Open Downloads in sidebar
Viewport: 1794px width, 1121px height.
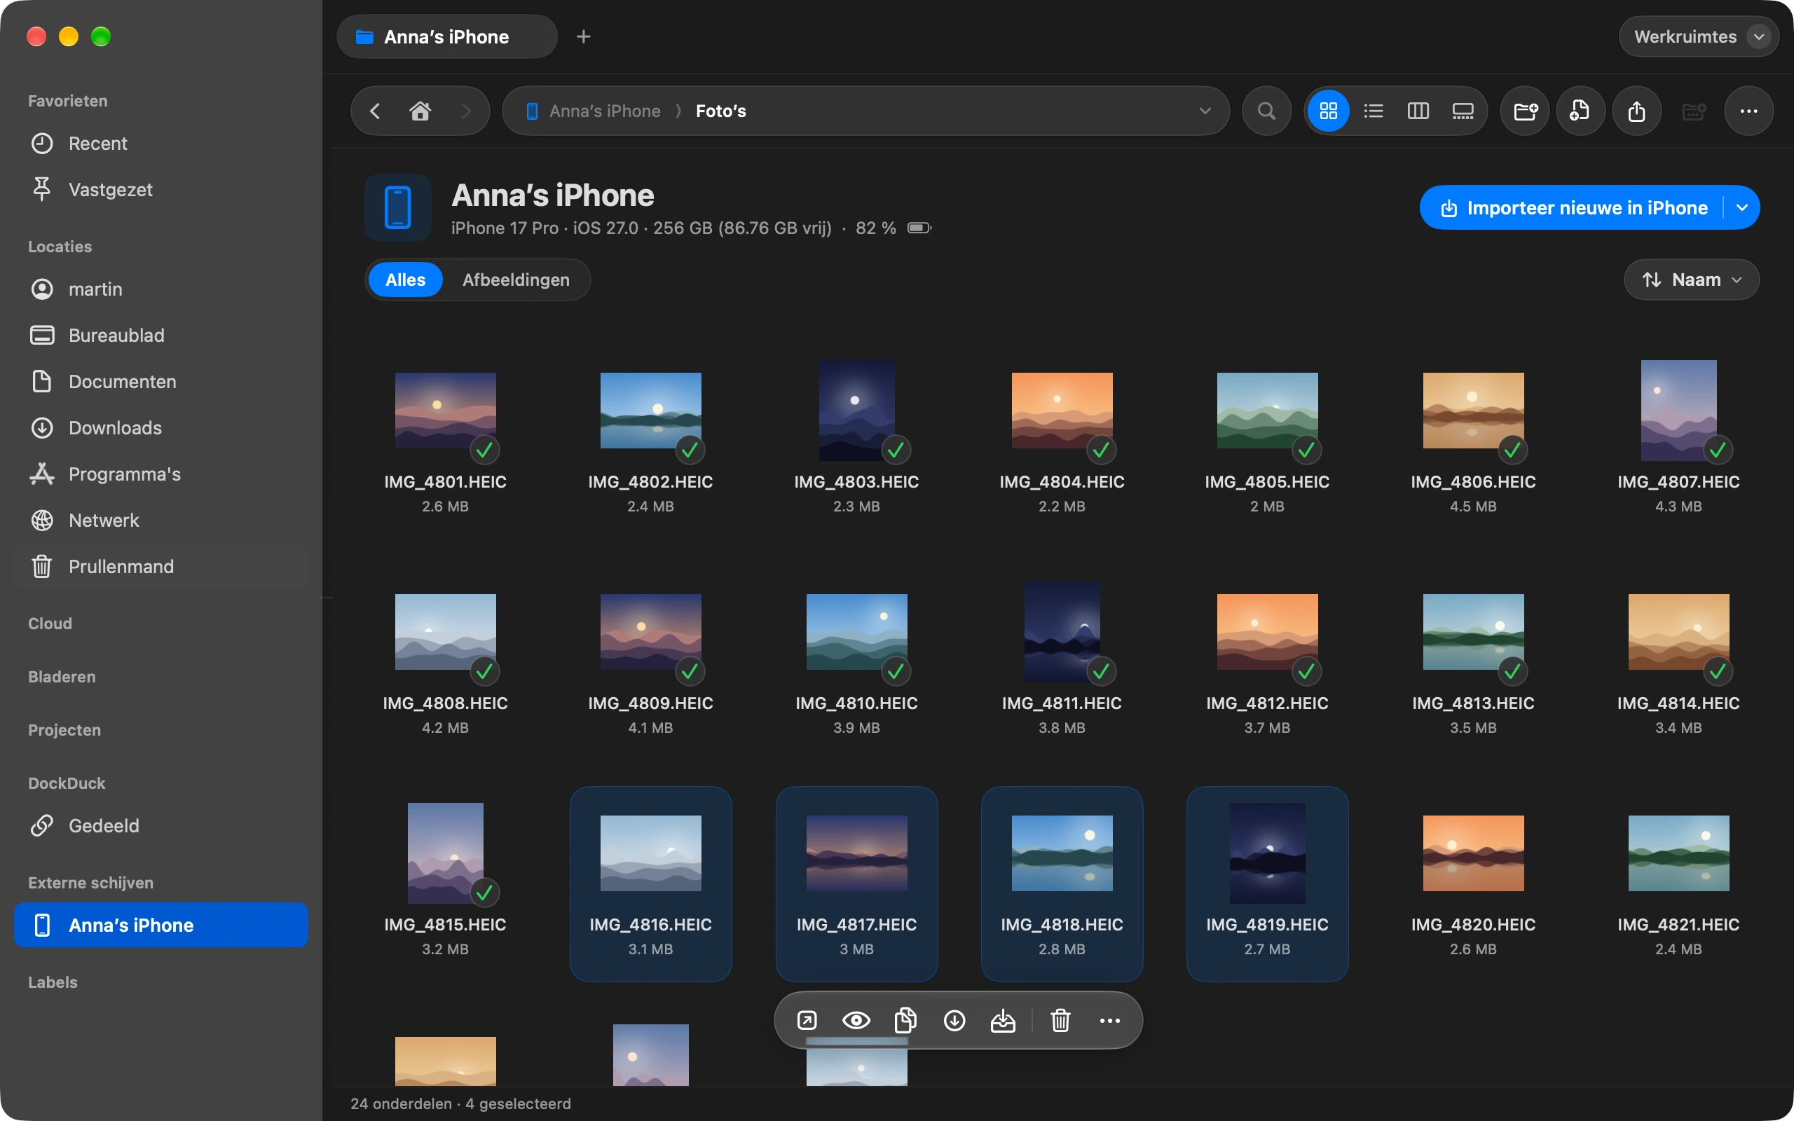(x=161, y=428)
